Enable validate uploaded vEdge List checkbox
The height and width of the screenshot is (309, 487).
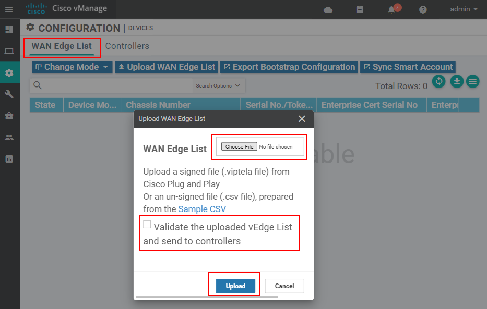(x=147, y=224)
